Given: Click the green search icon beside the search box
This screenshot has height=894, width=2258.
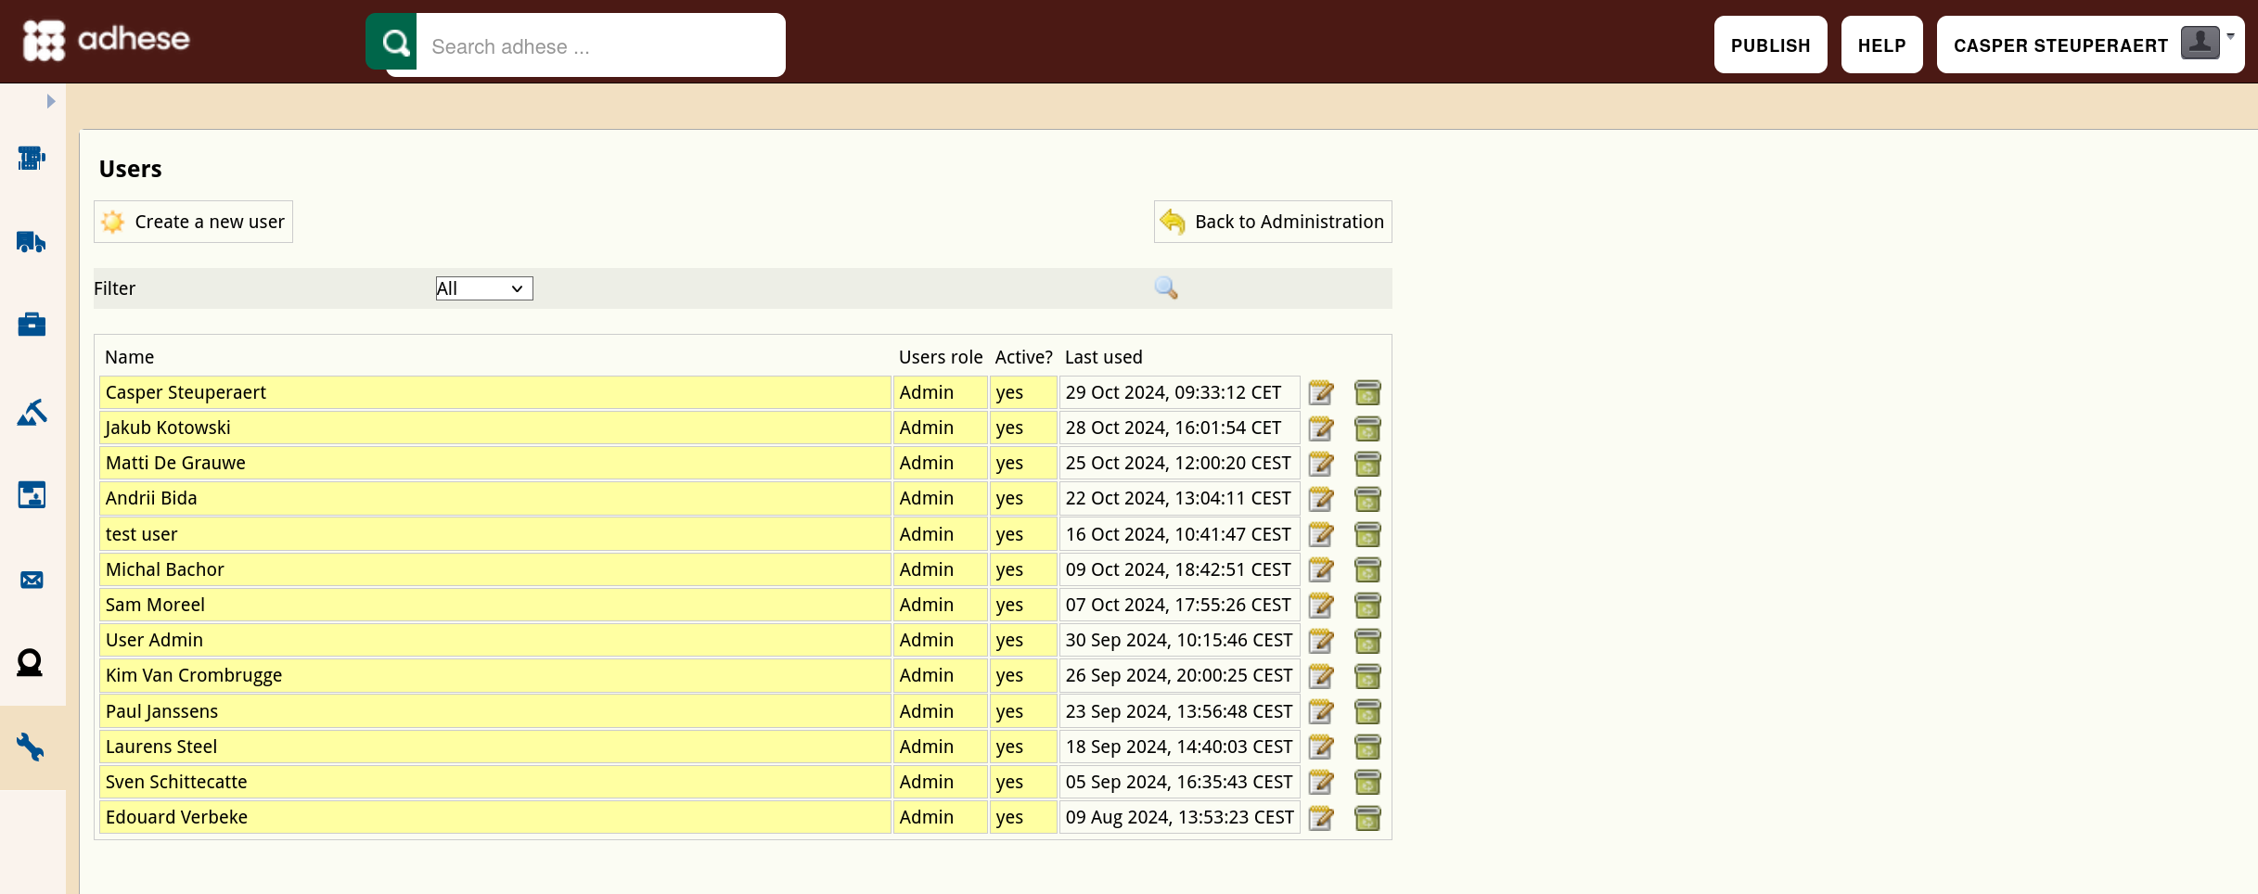Looking at the screenshot, I should (x=391, y=43).
